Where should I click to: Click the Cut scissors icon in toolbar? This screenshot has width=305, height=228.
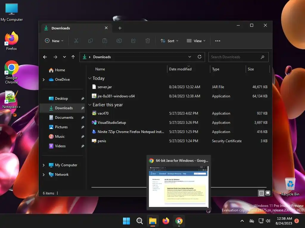76,41
